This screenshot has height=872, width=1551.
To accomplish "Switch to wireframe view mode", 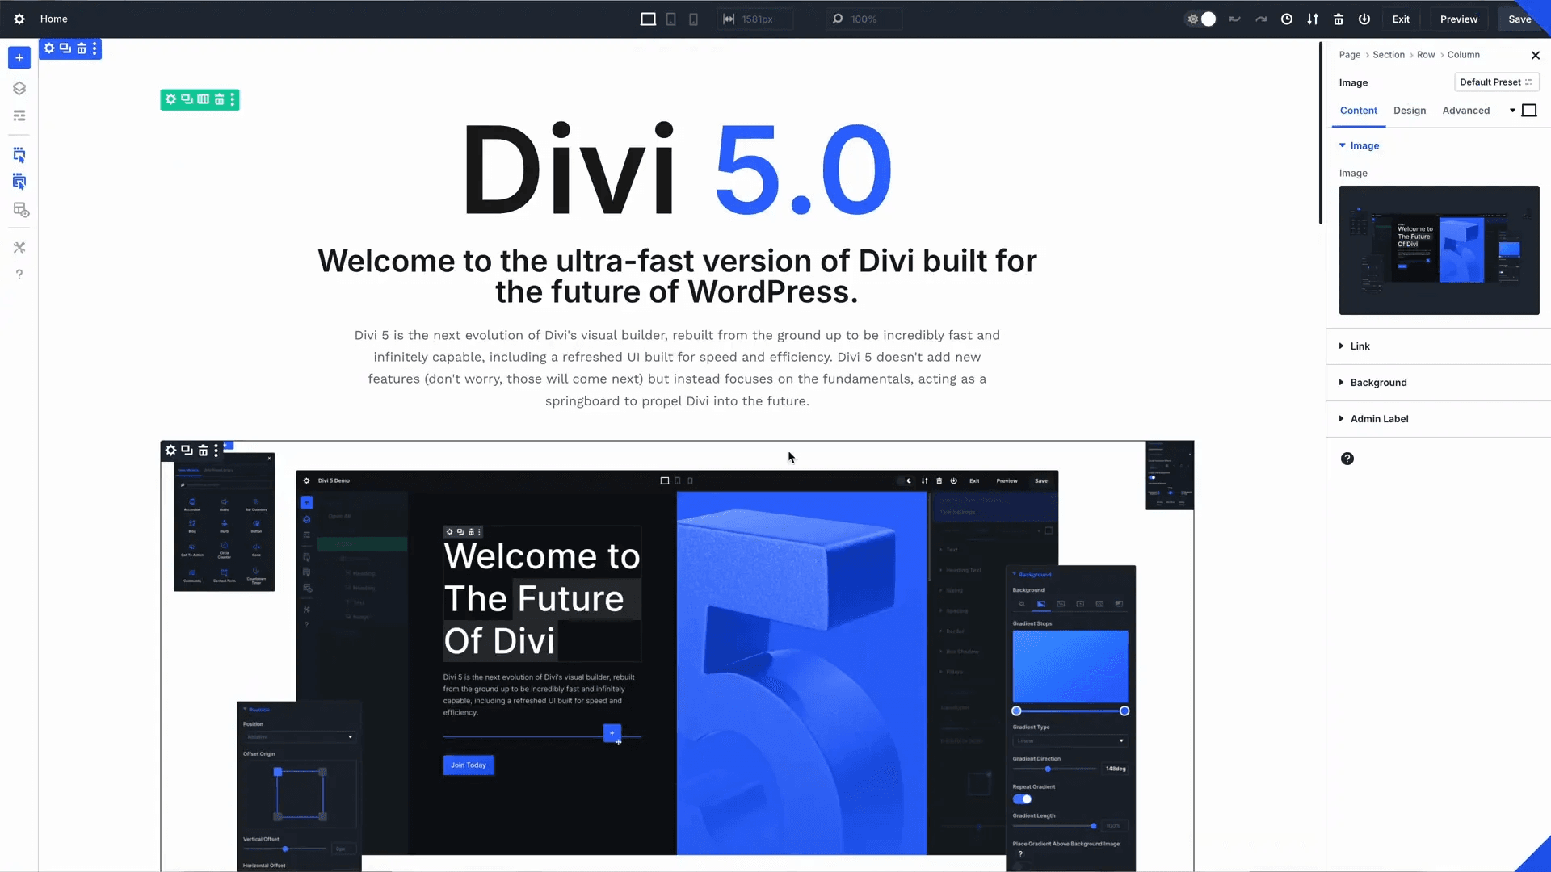I will (x=19, y=115).
